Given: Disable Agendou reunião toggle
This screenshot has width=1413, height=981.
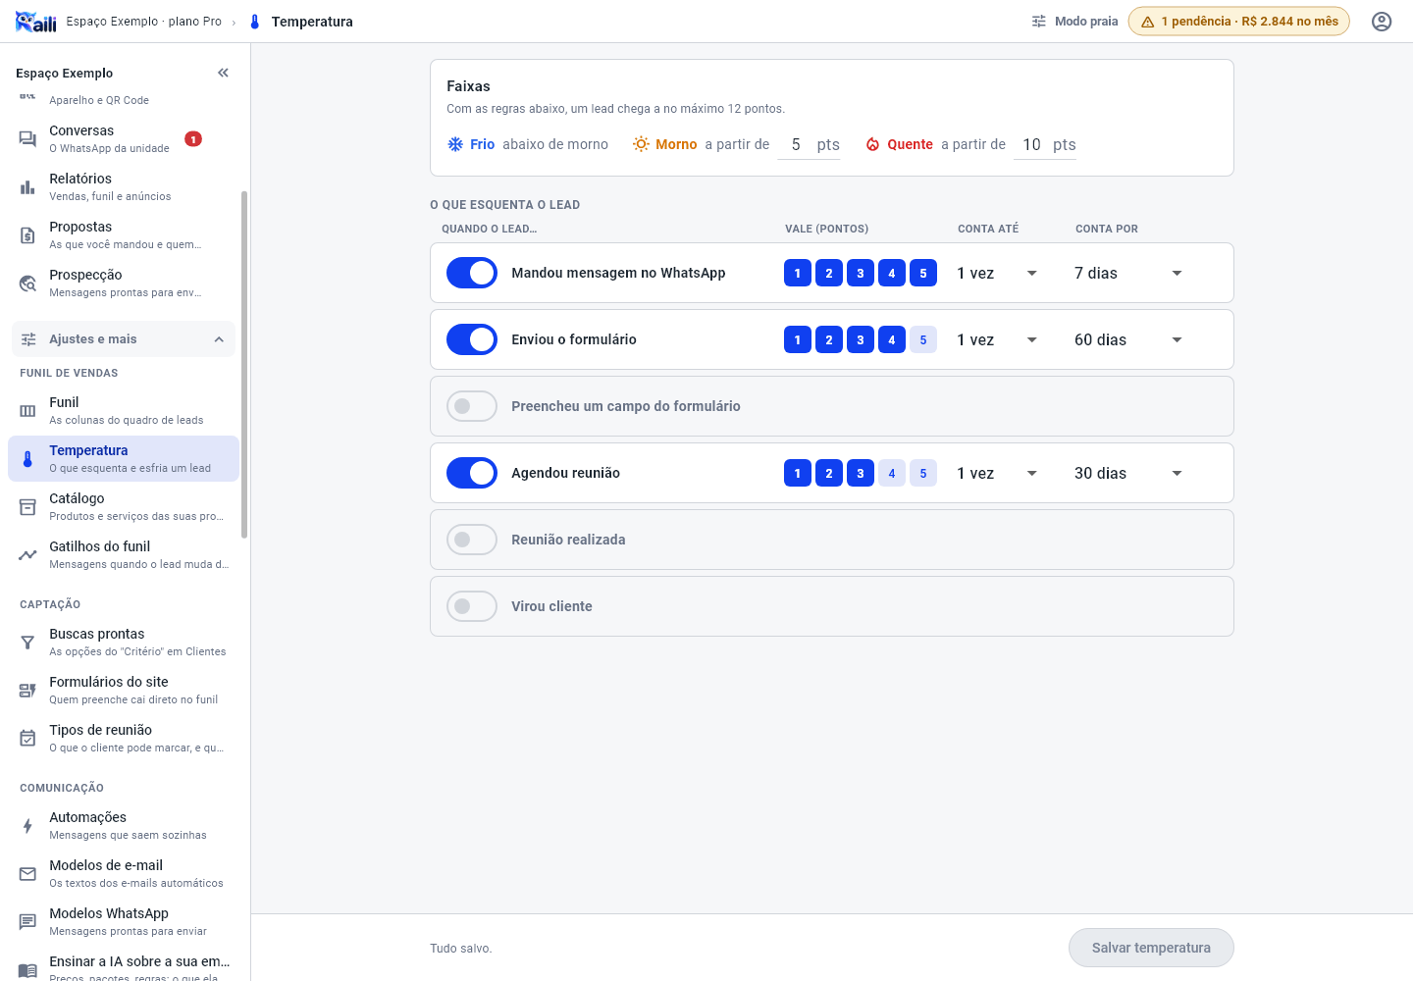Looking at the screenshot, I should point(472,473).
